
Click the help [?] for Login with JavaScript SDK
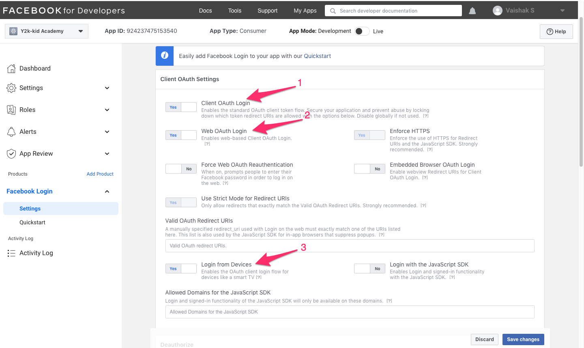(452, 277)
